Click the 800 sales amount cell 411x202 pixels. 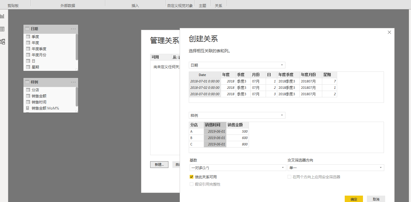(x=238, y=144)
